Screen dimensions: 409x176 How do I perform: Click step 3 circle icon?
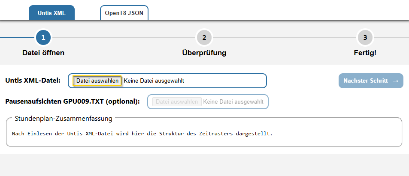tap(365, 38)
